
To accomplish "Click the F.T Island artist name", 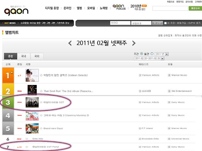I will click(147, 128).
